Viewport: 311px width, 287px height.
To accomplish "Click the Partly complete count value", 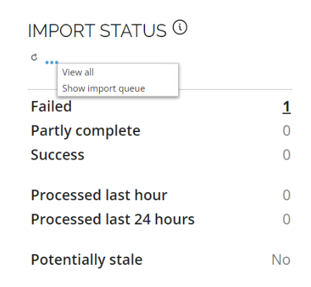I will point(287,131).
